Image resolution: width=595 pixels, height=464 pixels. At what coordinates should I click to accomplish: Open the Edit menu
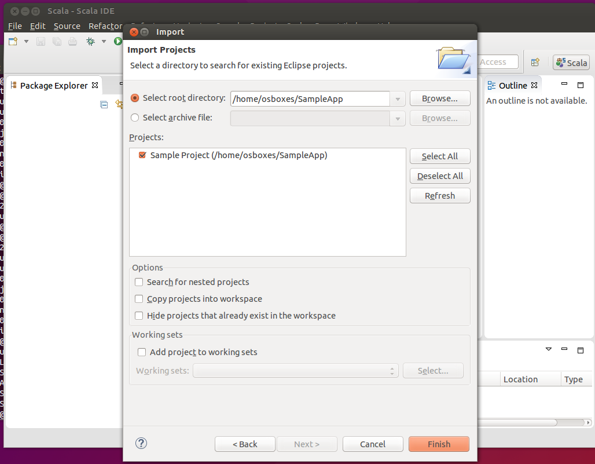(x=38, y=26)
